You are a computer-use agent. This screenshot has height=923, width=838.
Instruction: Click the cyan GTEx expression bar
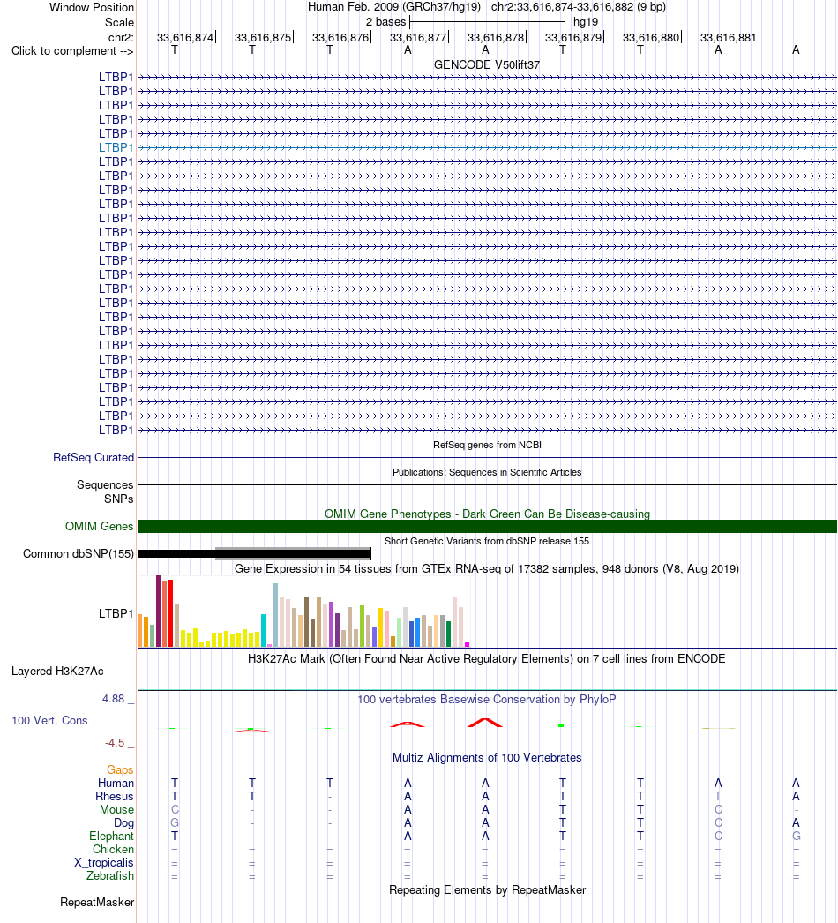click(264, 630)
